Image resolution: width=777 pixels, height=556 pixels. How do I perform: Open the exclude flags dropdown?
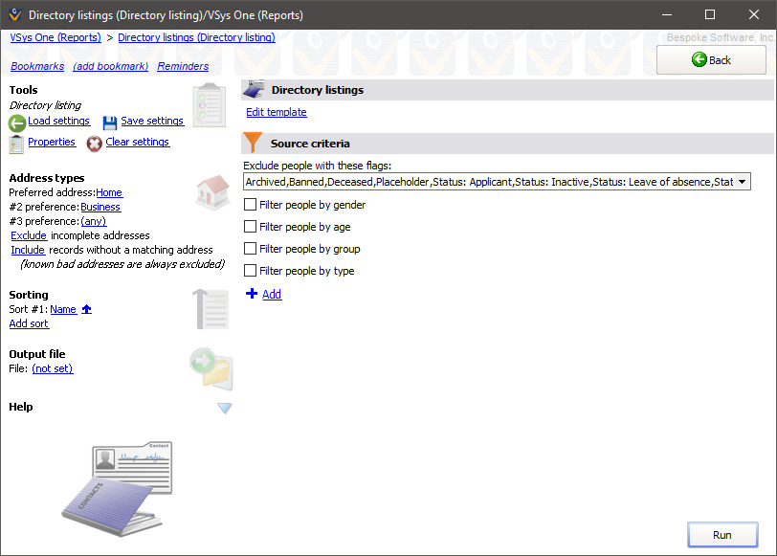[743, 181]
